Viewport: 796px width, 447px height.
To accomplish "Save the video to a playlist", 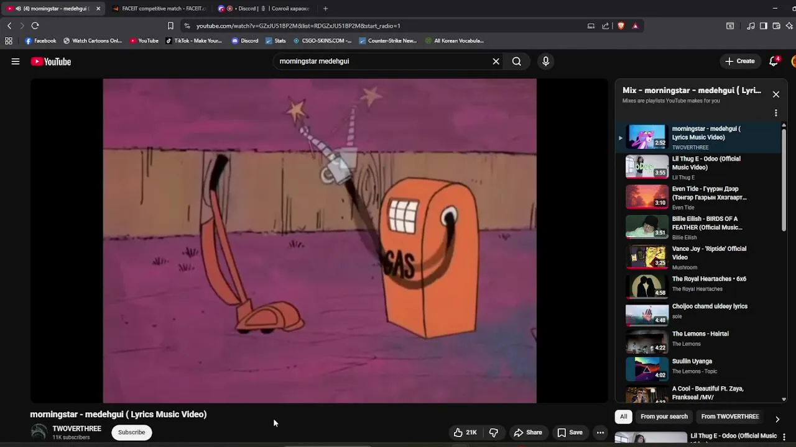I will [570, 433].
